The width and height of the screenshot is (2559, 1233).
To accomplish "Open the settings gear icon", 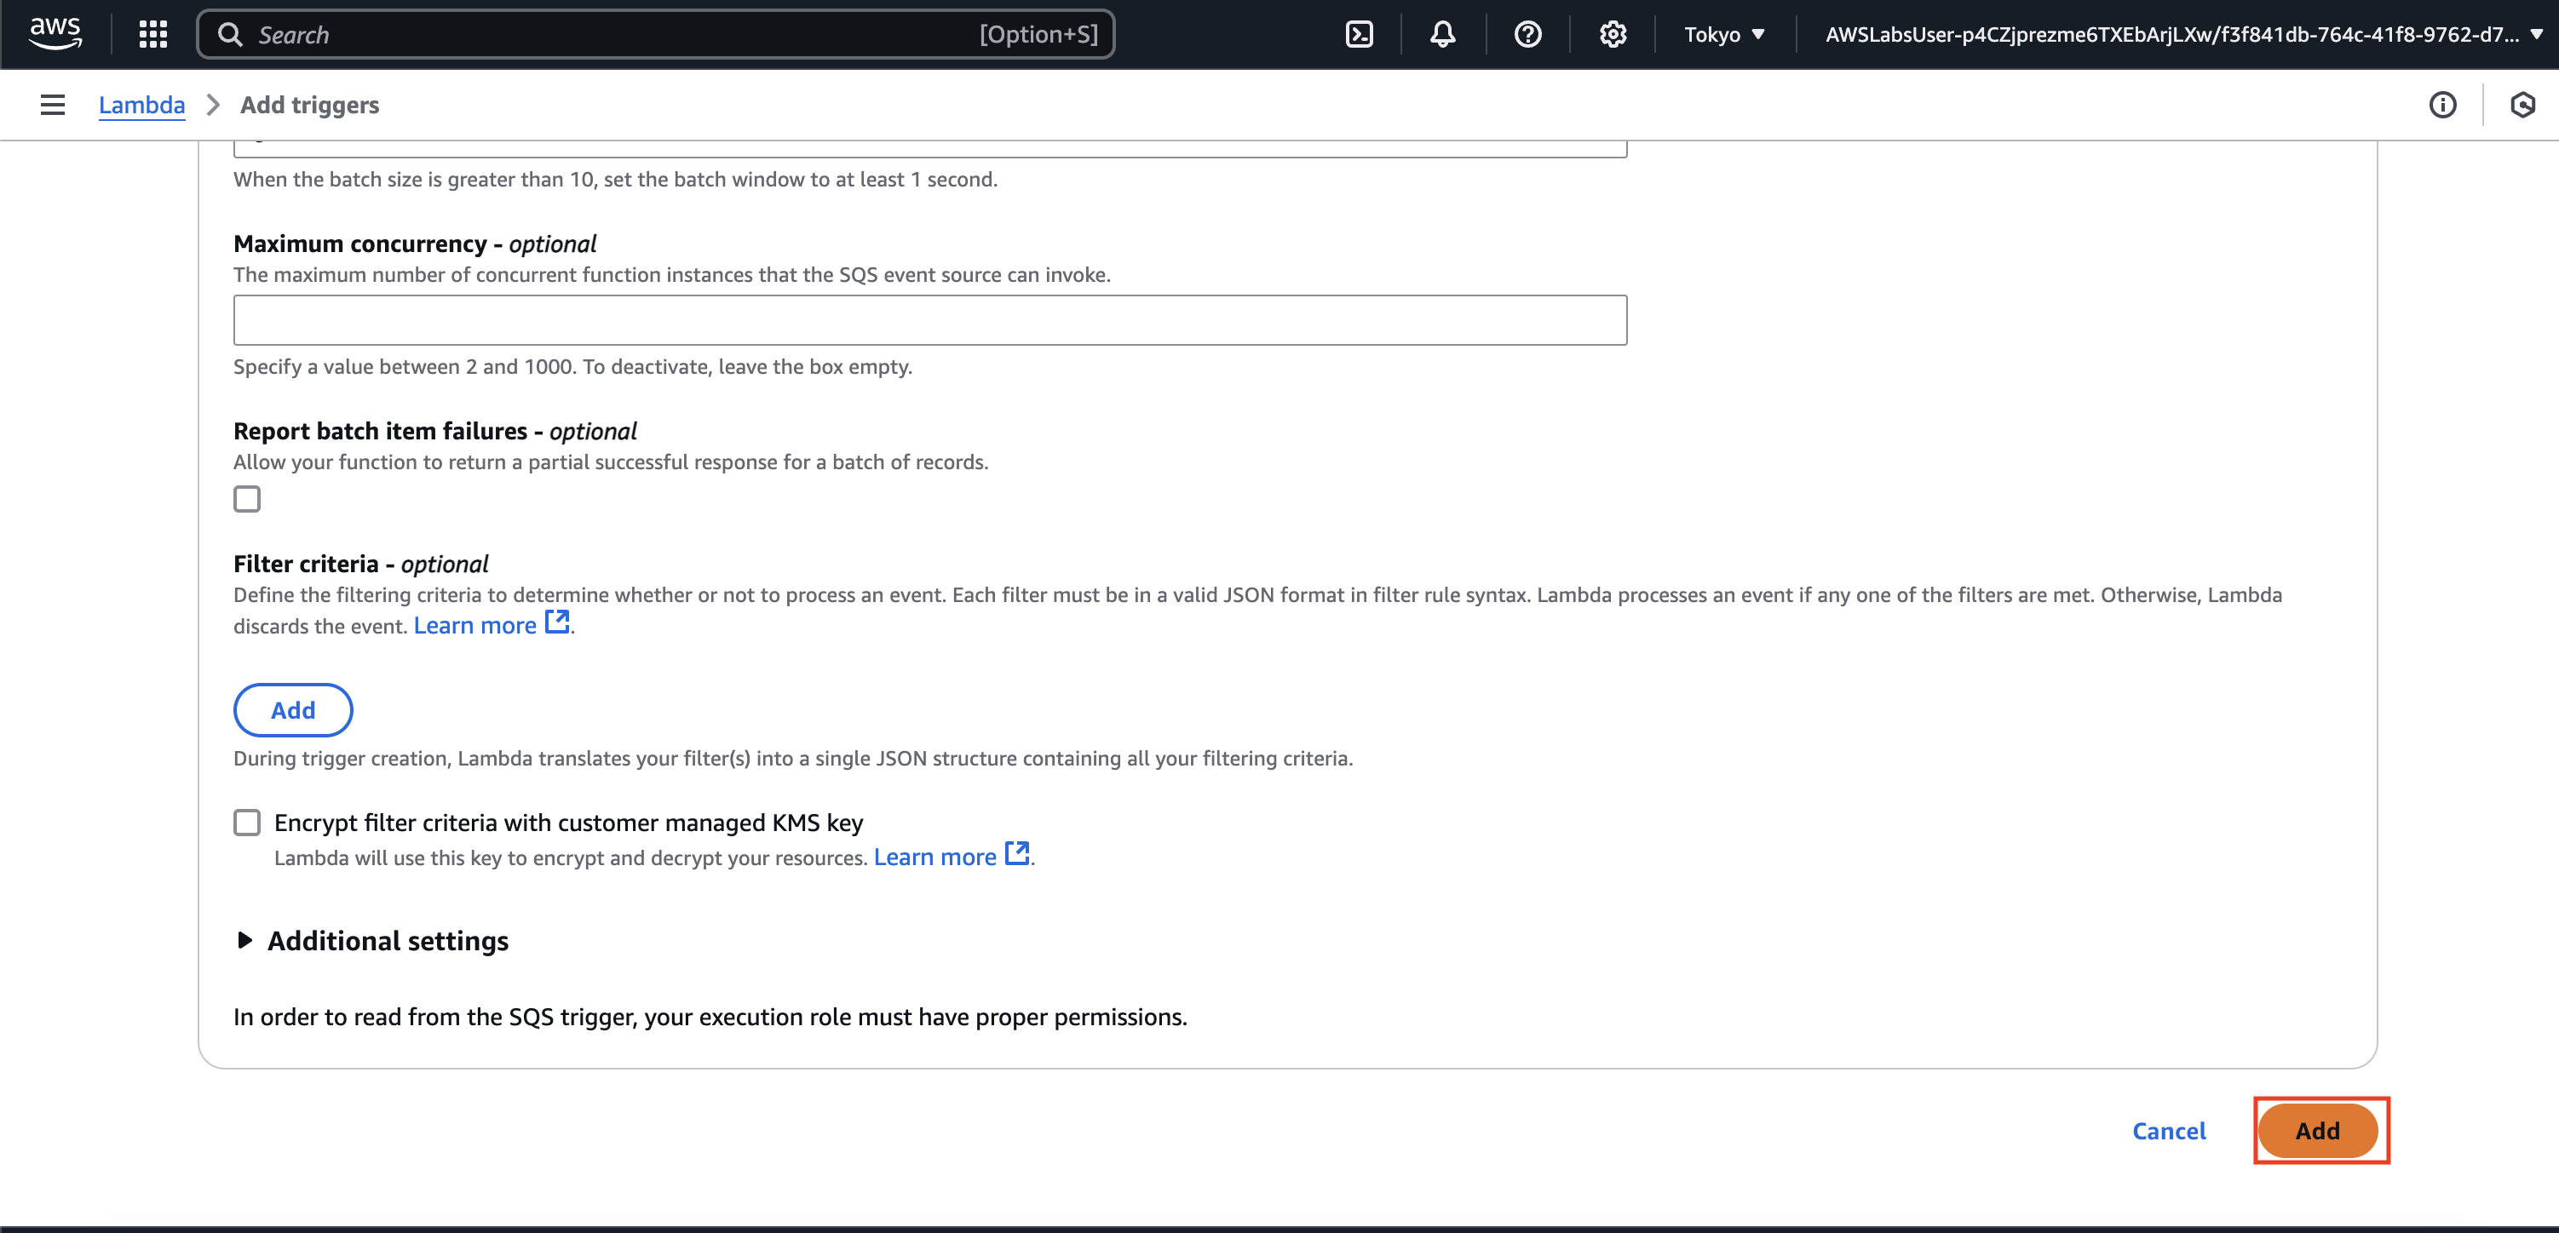I will (x=1613, y=34).
